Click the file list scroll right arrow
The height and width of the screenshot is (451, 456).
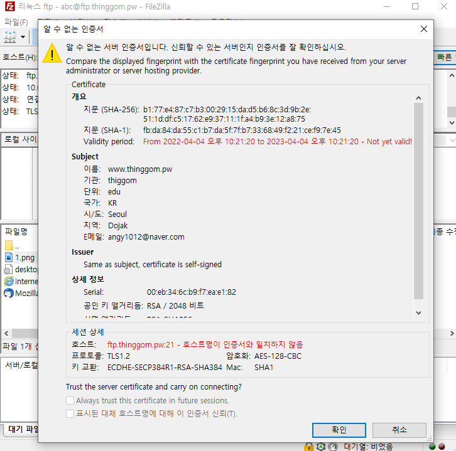(452, 333)
